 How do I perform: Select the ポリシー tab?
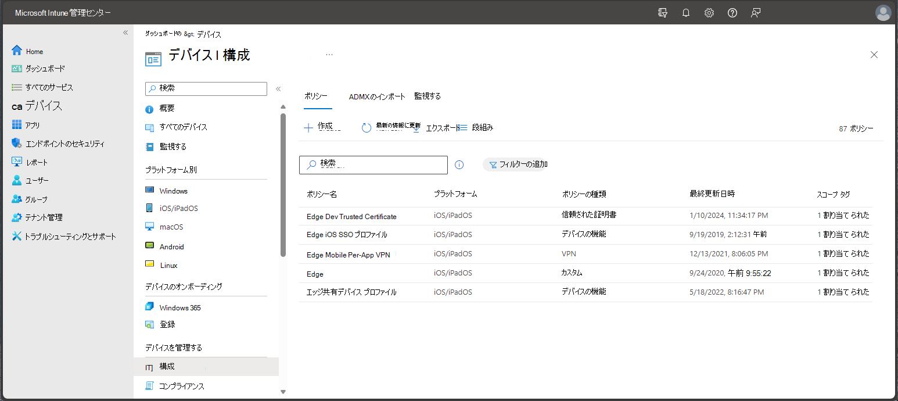point(316,96)
